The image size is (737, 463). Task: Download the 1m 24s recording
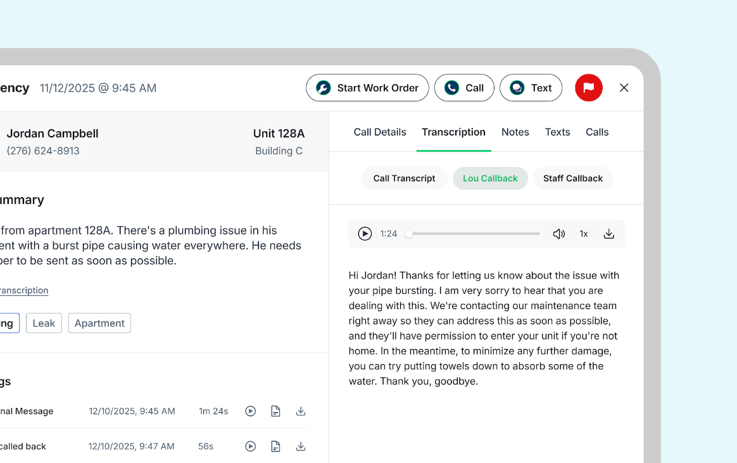click(x=301, y=411)
